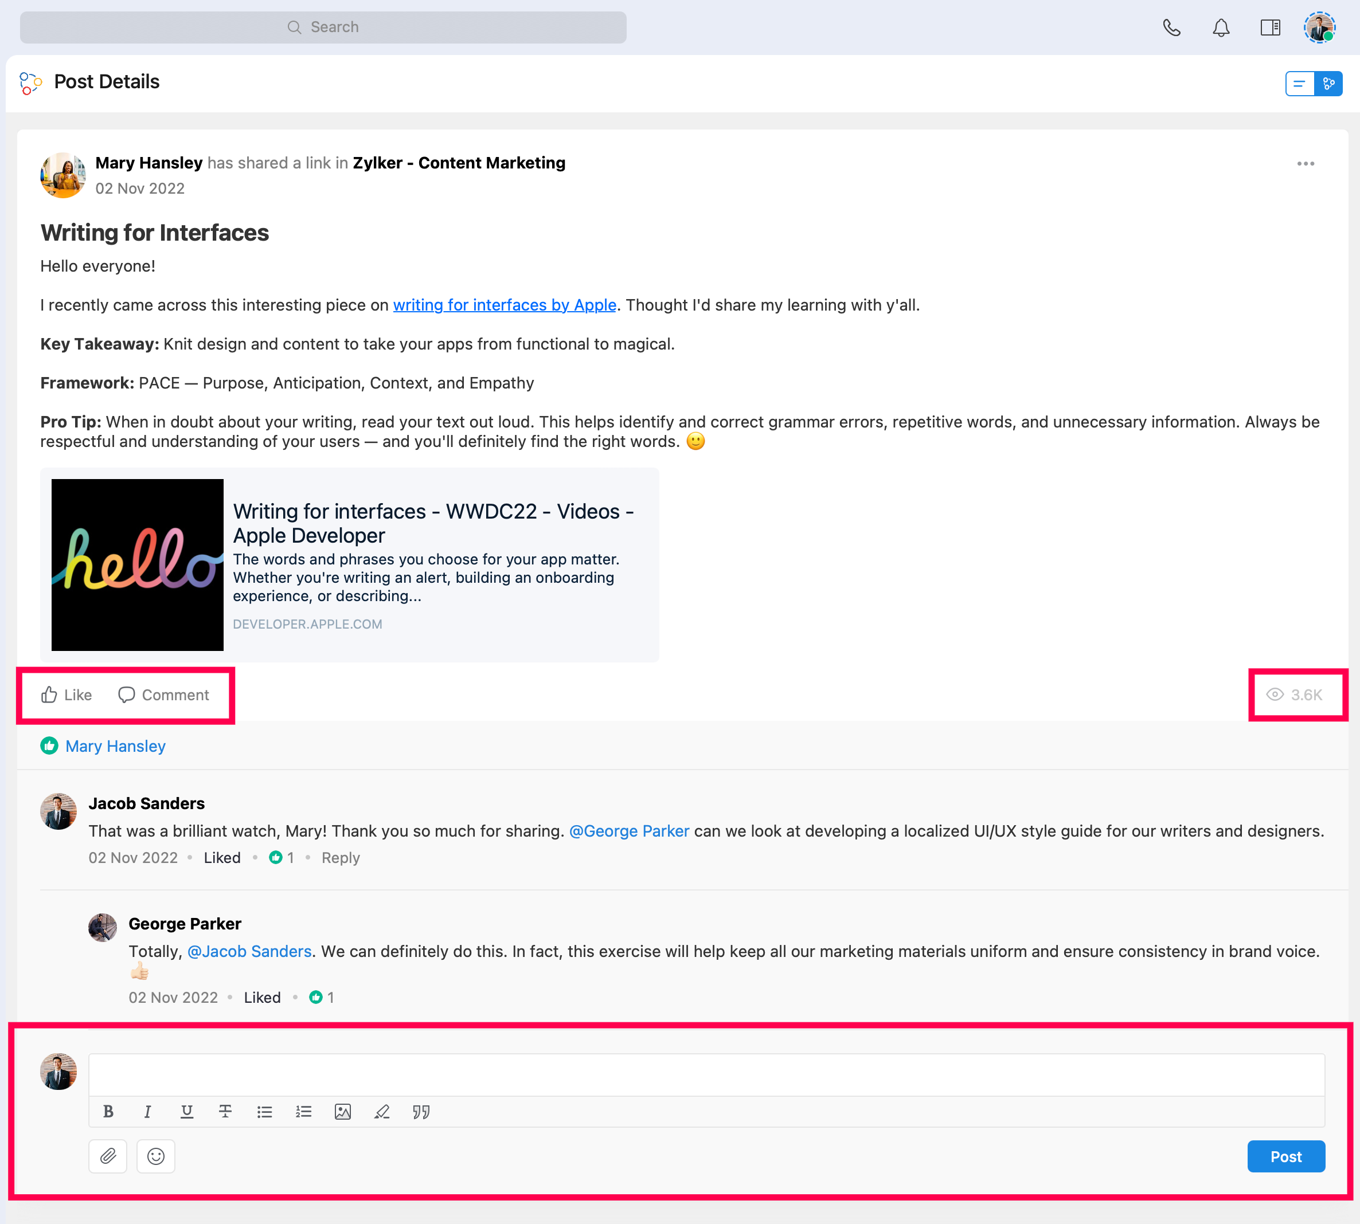Viewport: 1360px width, 1224px height.
Task: Toggle bold formatting in comment editor
Action: point(108,1112)
